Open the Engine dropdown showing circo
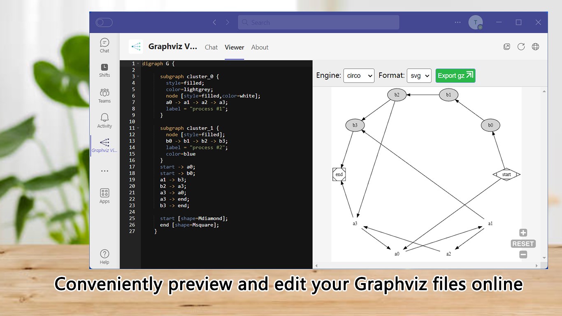This screenshot has height=316, width=562. pos(359,76)
